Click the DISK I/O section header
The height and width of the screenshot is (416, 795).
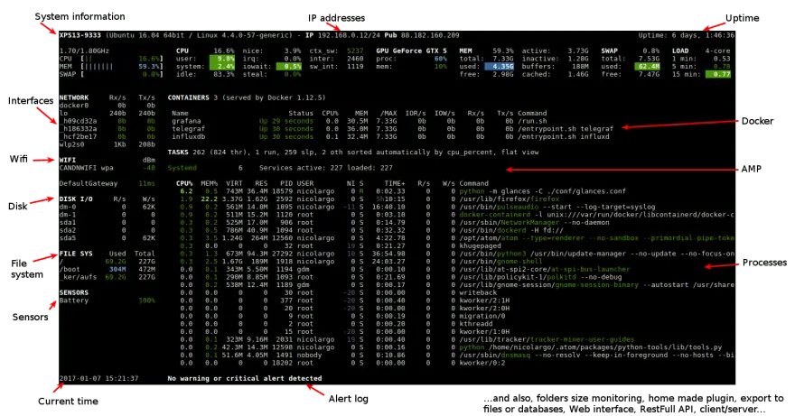76,199
